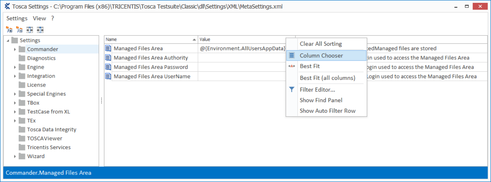Click the Collapse All tree toolbar icon
Image resolution: width=491 pixels, height=182 pixels.
click(x=19, y=30)
